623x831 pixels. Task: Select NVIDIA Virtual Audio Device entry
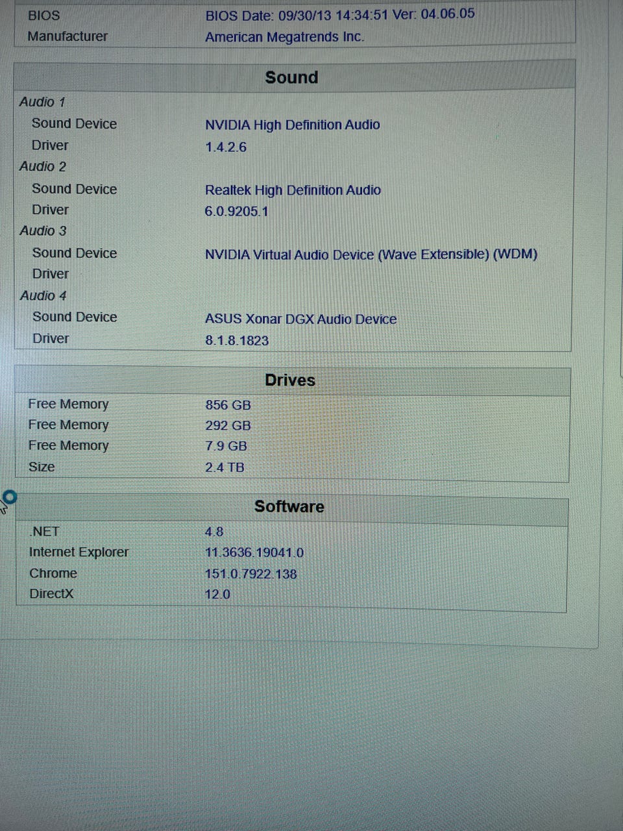(371, 254)
